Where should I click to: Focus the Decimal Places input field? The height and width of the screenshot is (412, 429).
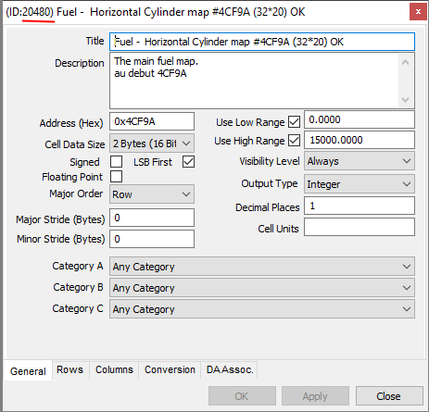(x=360, y=206)
